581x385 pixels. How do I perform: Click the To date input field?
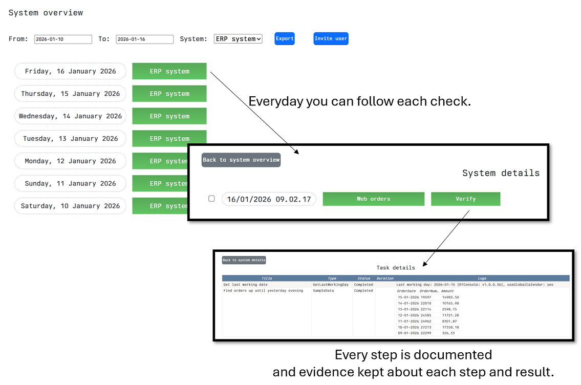[x=145, y=39]
